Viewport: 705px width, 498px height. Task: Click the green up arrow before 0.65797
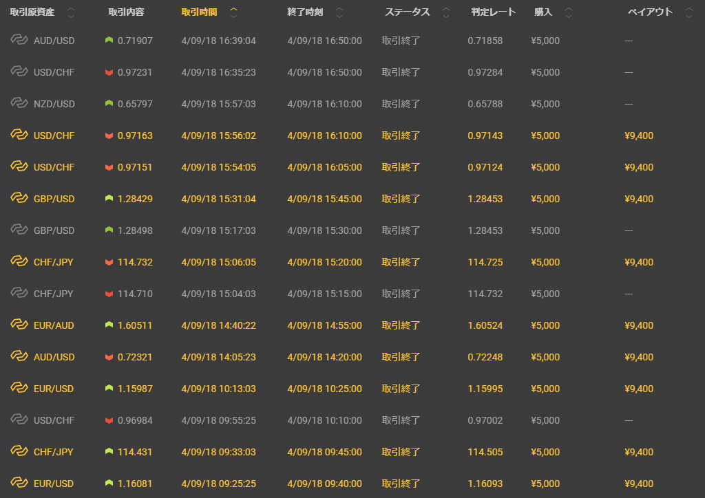click(x=109, y=103)
